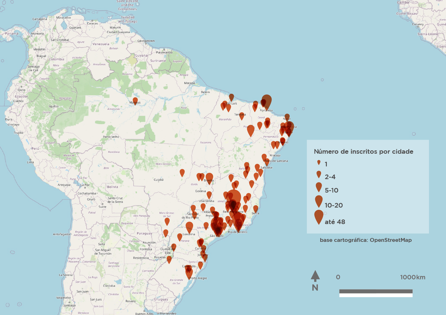The height and width of the screenshot is (315, 446).
Task: Click the 1000km scale bar
Action: tap(376, 293)
